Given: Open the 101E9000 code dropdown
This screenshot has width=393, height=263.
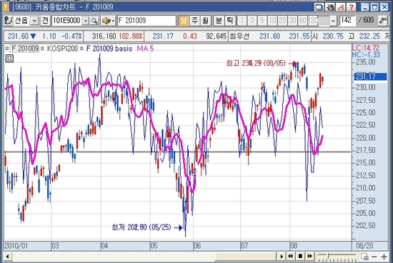Looking at the screenshot, I should pyautogui.click(x=86, y=21).
